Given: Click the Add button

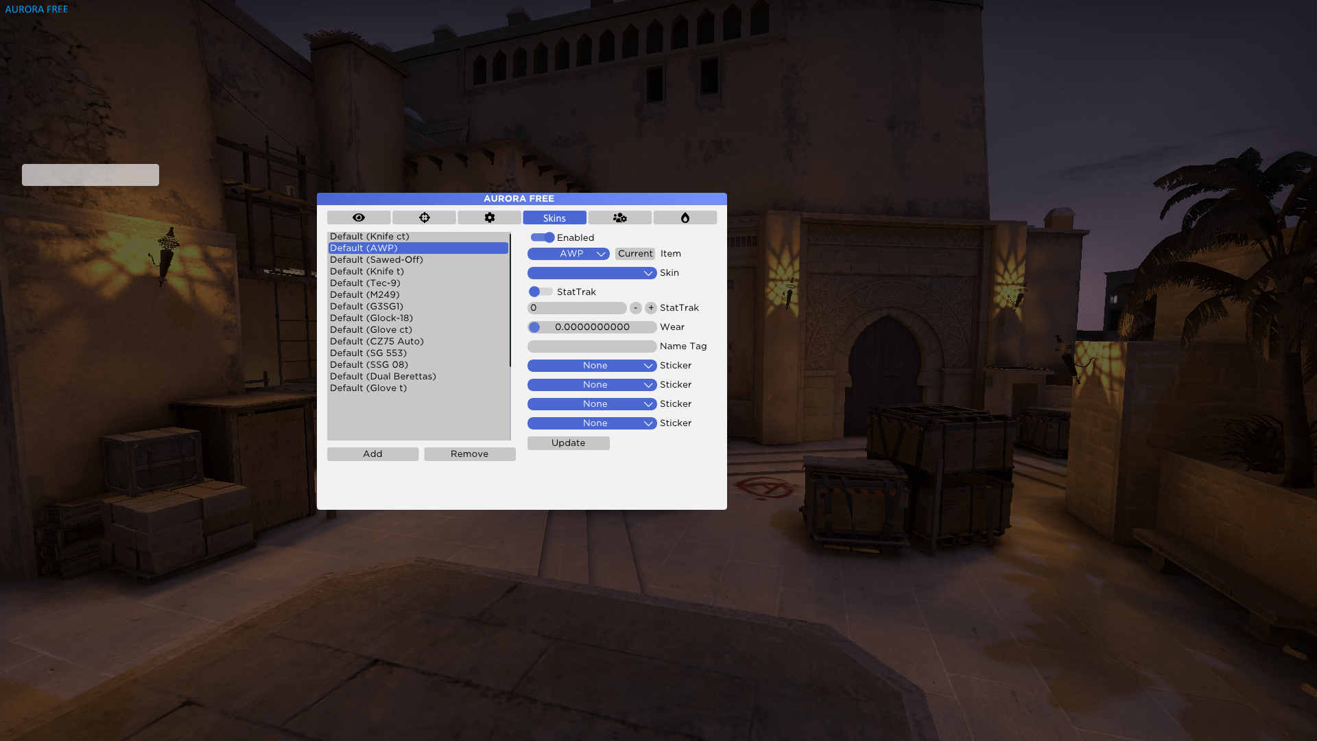Looking at the screenshot, I should point(372,454).
